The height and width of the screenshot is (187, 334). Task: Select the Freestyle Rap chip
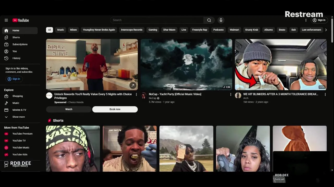pos(200,30)
